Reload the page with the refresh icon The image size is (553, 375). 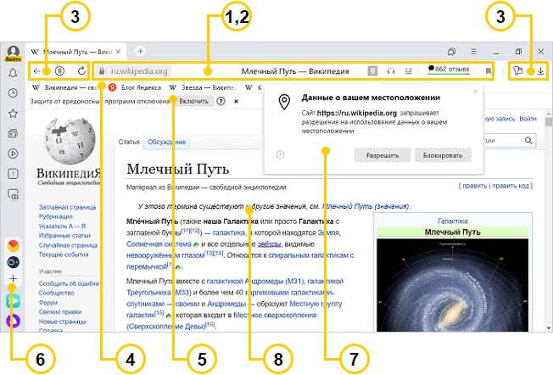point(81,71)
